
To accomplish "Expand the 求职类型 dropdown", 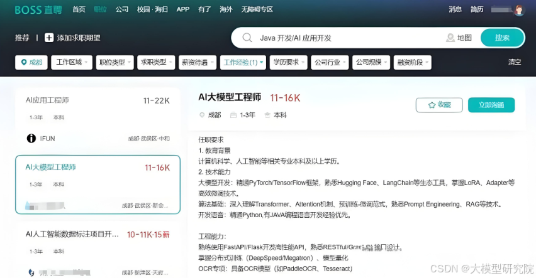I will point(156,62).
